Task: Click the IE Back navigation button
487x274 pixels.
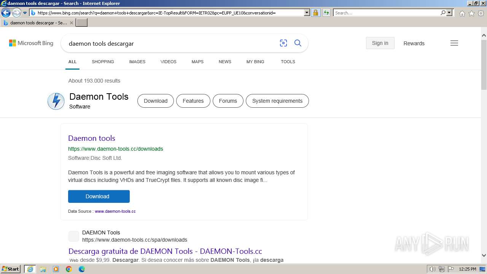Action: tap(6, 13)
